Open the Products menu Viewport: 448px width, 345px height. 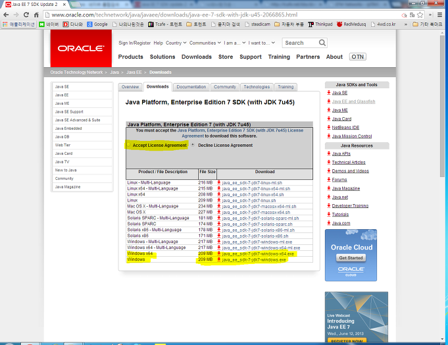tap(130, 57)
